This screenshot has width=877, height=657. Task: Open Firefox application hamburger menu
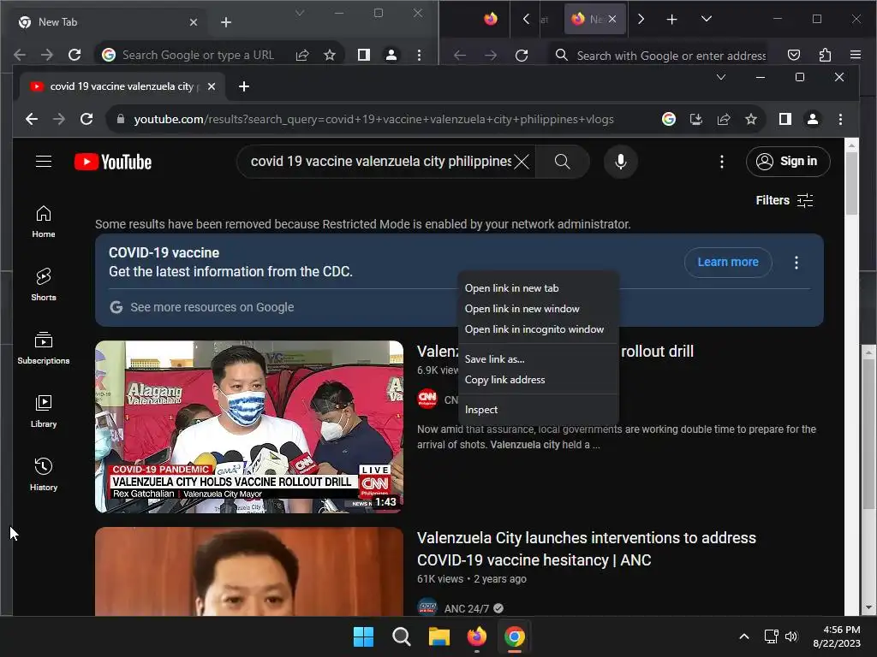tap(856, 55)
